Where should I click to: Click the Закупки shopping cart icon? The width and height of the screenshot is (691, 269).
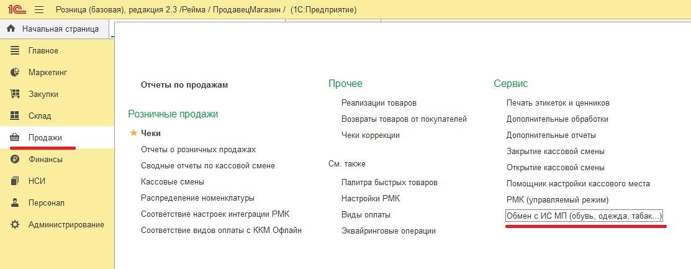(16, 94)
